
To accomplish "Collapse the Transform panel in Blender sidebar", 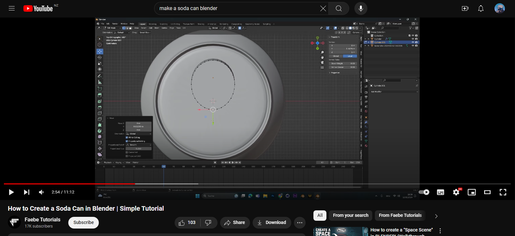I will point(335,37).
